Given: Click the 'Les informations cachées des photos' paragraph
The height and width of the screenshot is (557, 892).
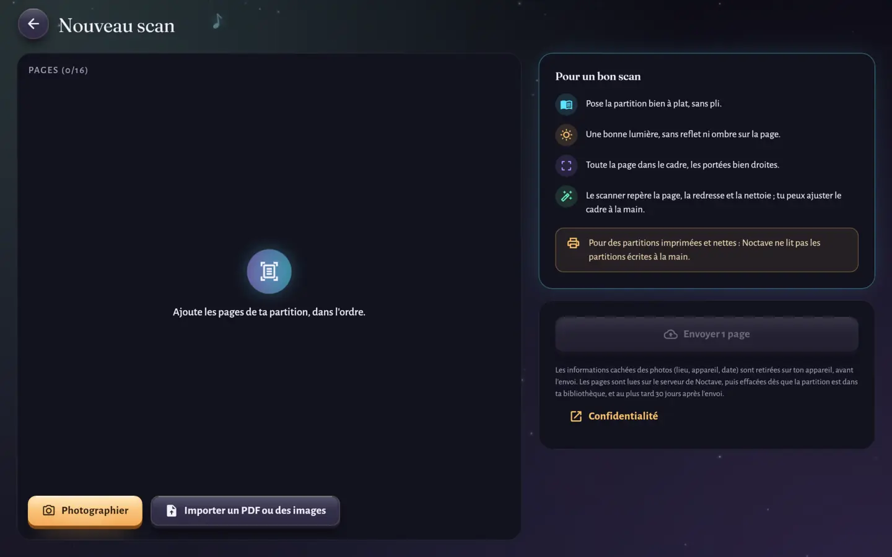Looking at the screenshot, I should [x=707, y=382].
